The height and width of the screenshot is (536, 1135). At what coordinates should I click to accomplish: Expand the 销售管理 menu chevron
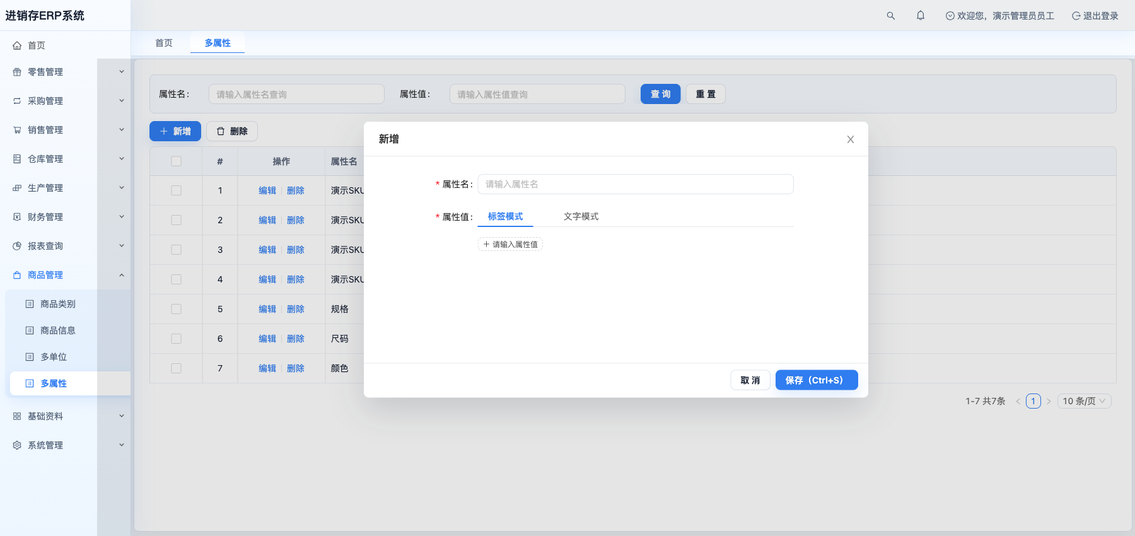tap(122, 130)
